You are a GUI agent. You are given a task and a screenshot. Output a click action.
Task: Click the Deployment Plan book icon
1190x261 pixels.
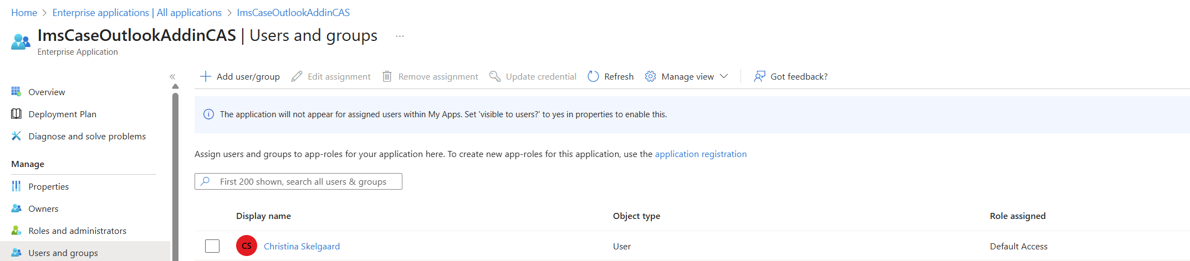(x=16, y=113)
